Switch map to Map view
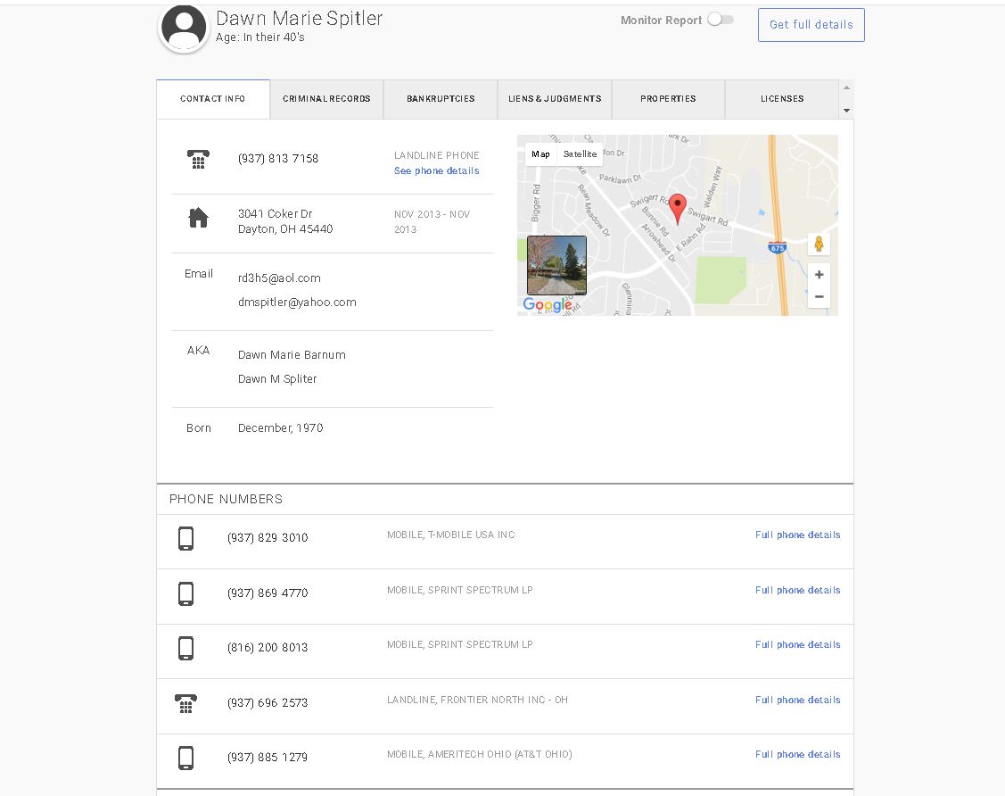 (540, 154)
